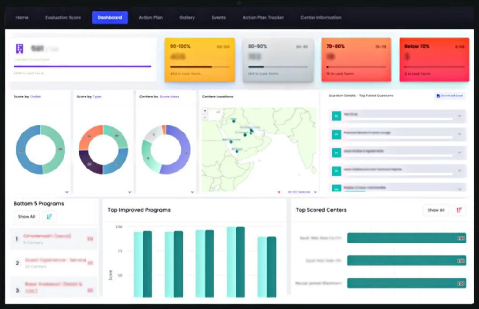Go to the Action Plan Tracker tab

tap(263, 17)
